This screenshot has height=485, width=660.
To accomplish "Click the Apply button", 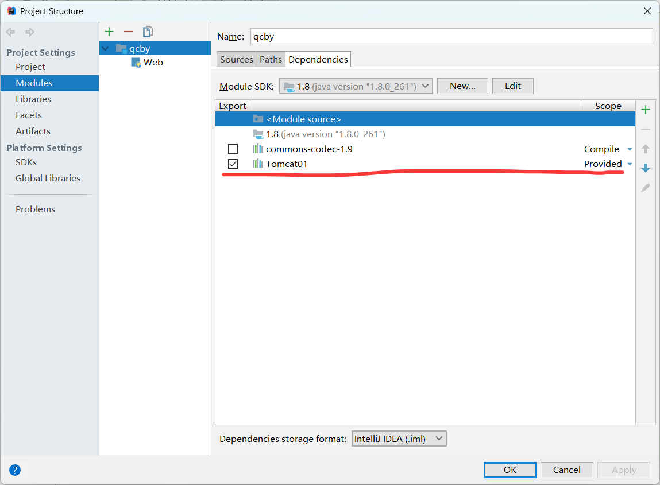I will (624, 470).
